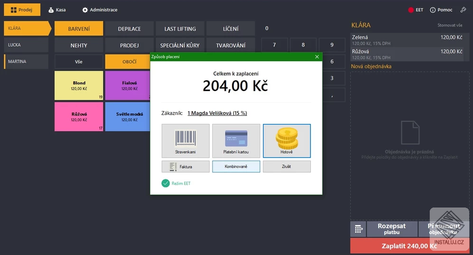Tap keypad digit 6
The width and height of the screenshot is (473, 255).
coord(333,61)
